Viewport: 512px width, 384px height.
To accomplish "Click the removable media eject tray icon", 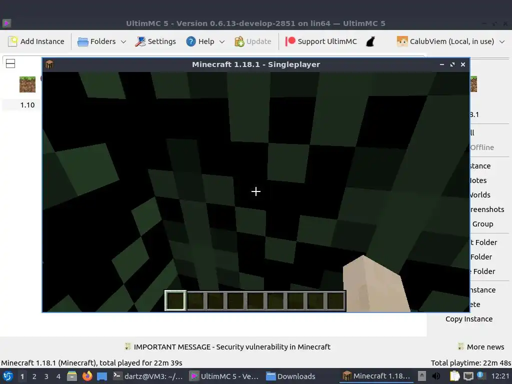I will point(422,376).
